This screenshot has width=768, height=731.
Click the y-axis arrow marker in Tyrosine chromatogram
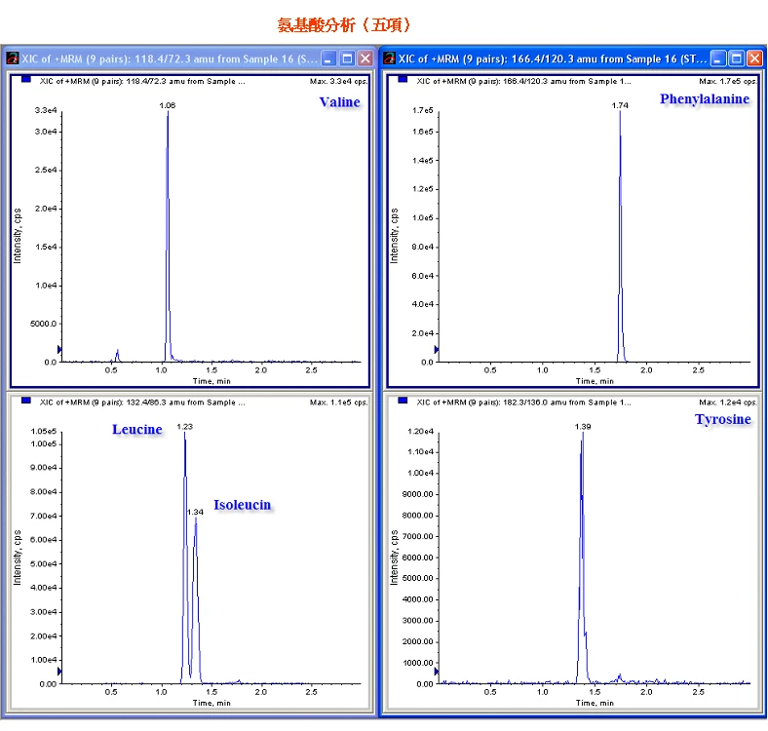pyautogui.click(x=437, y=672)
